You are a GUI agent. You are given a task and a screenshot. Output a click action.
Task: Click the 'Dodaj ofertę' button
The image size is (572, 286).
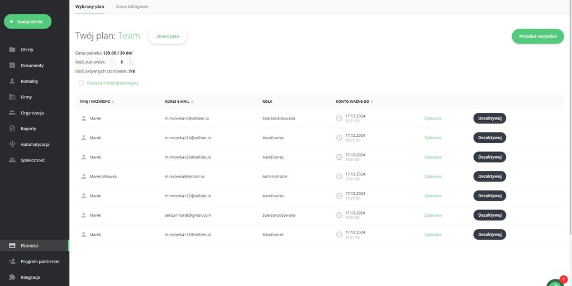click(x=28, y=22)
